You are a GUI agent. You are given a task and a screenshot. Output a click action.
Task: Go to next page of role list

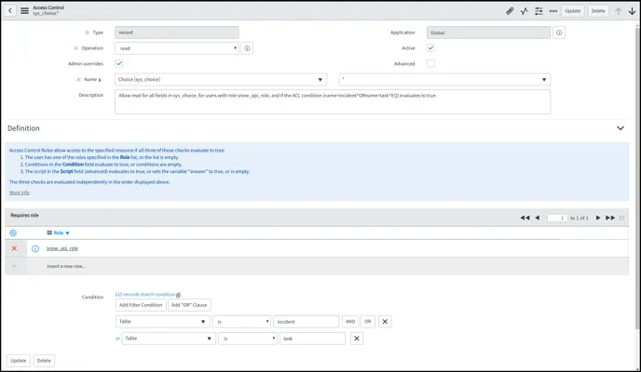598,218
